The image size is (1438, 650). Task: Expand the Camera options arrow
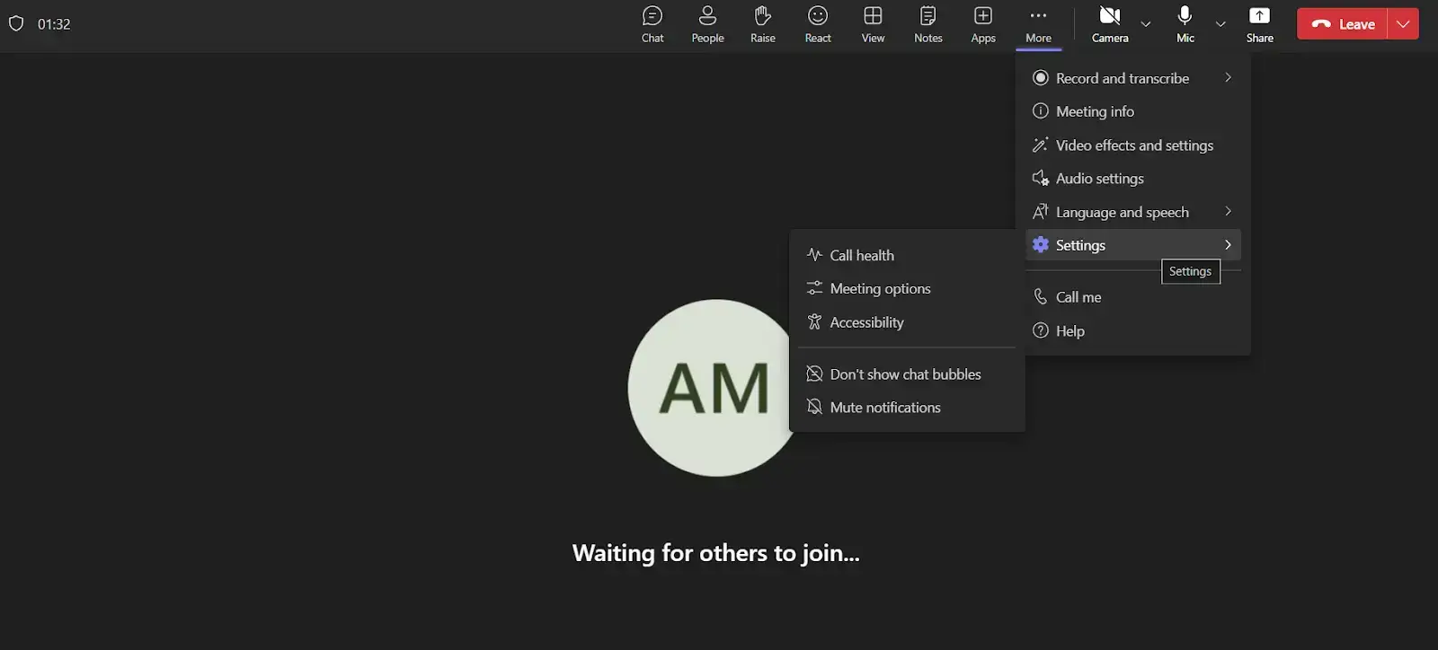tap(1146, 24)
